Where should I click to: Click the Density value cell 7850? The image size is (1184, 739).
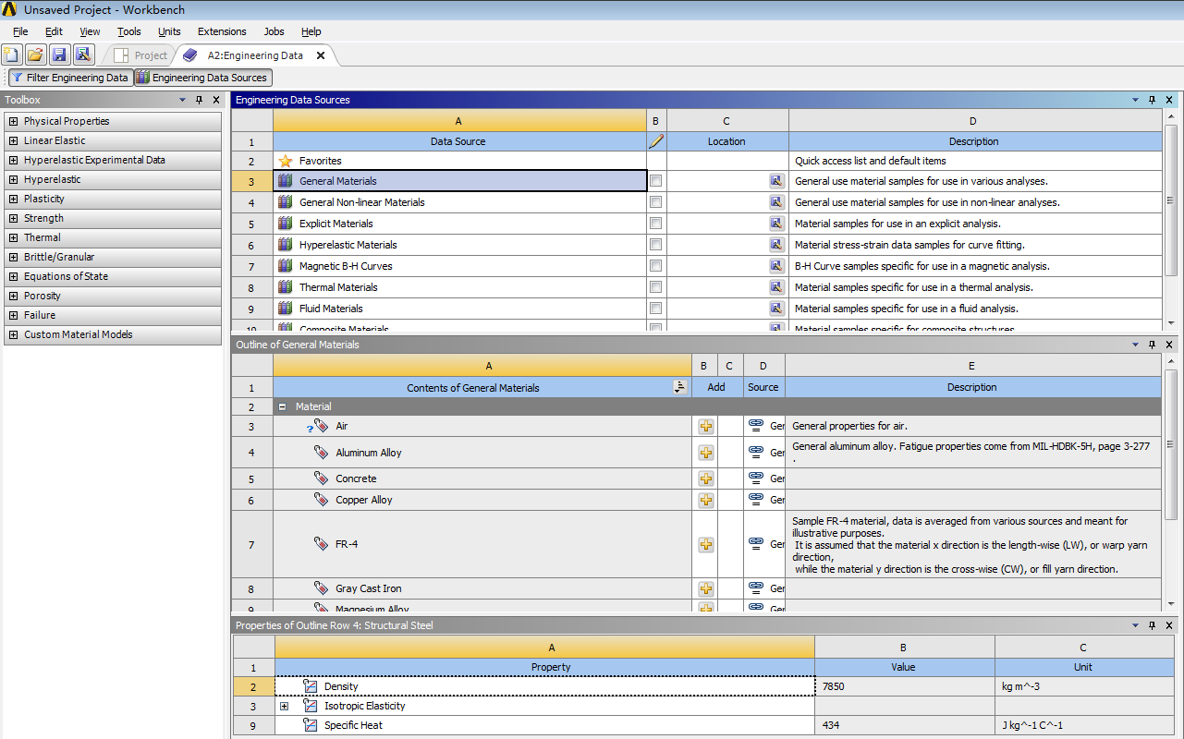904,686
